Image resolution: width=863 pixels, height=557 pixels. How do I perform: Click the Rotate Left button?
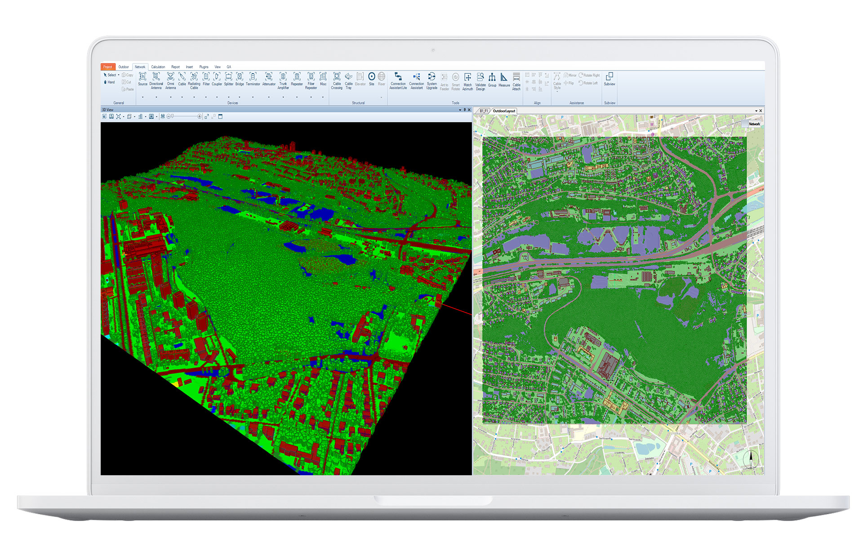tap(588, 83)
